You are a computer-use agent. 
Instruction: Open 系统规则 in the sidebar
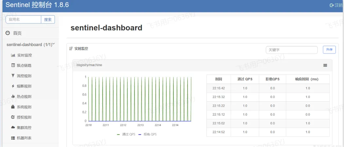click(24, 107)
